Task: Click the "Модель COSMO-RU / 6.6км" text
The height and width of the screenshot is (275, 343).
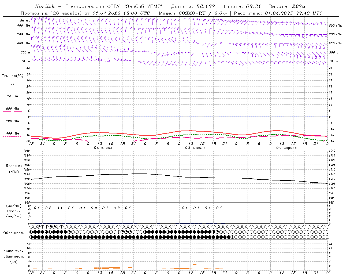Action: (x=193, y=13)
